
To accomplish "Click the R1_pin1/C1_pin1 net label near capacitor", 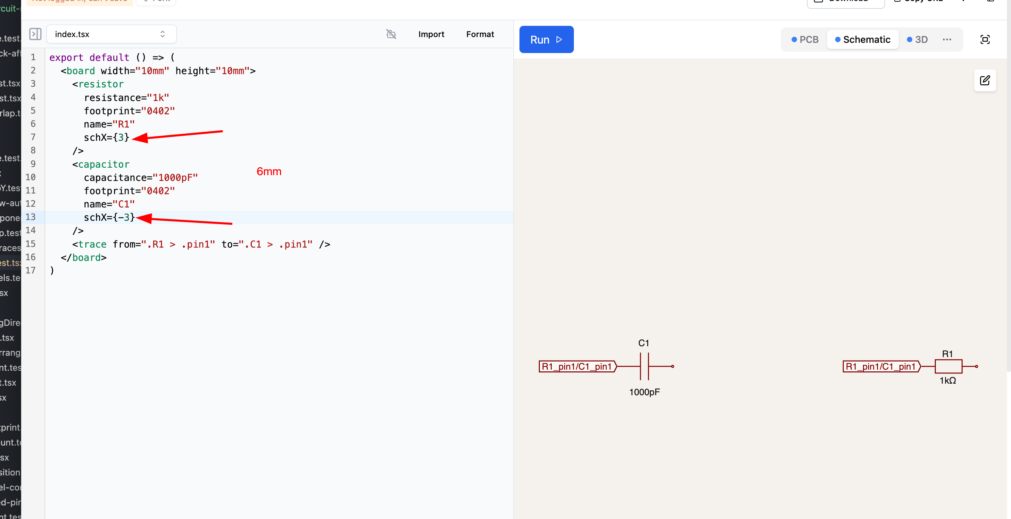I will pyautogui.click(x=577, y=366).
